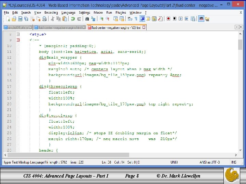The width and height of the screenshot is (246, 184).
Task: Open the Plugins menu
Action: click(x=121, y=13)
